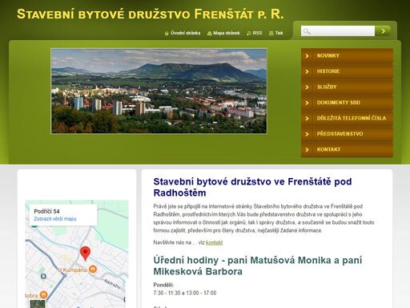The image size is (410, 308).
Task: Click the U Kumpána restaurant marker
Action: click(x=93, y=269)
